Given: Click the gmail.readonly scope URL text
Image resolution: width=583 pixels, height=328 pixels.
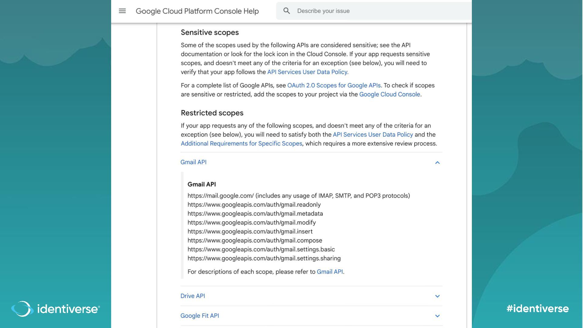Looking at the screenshot, I should point(254,205).
